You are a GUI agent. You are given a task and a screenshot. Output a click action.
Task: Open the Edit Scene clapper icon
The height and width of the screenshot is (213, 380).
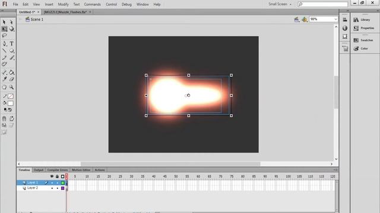[297, 20]
